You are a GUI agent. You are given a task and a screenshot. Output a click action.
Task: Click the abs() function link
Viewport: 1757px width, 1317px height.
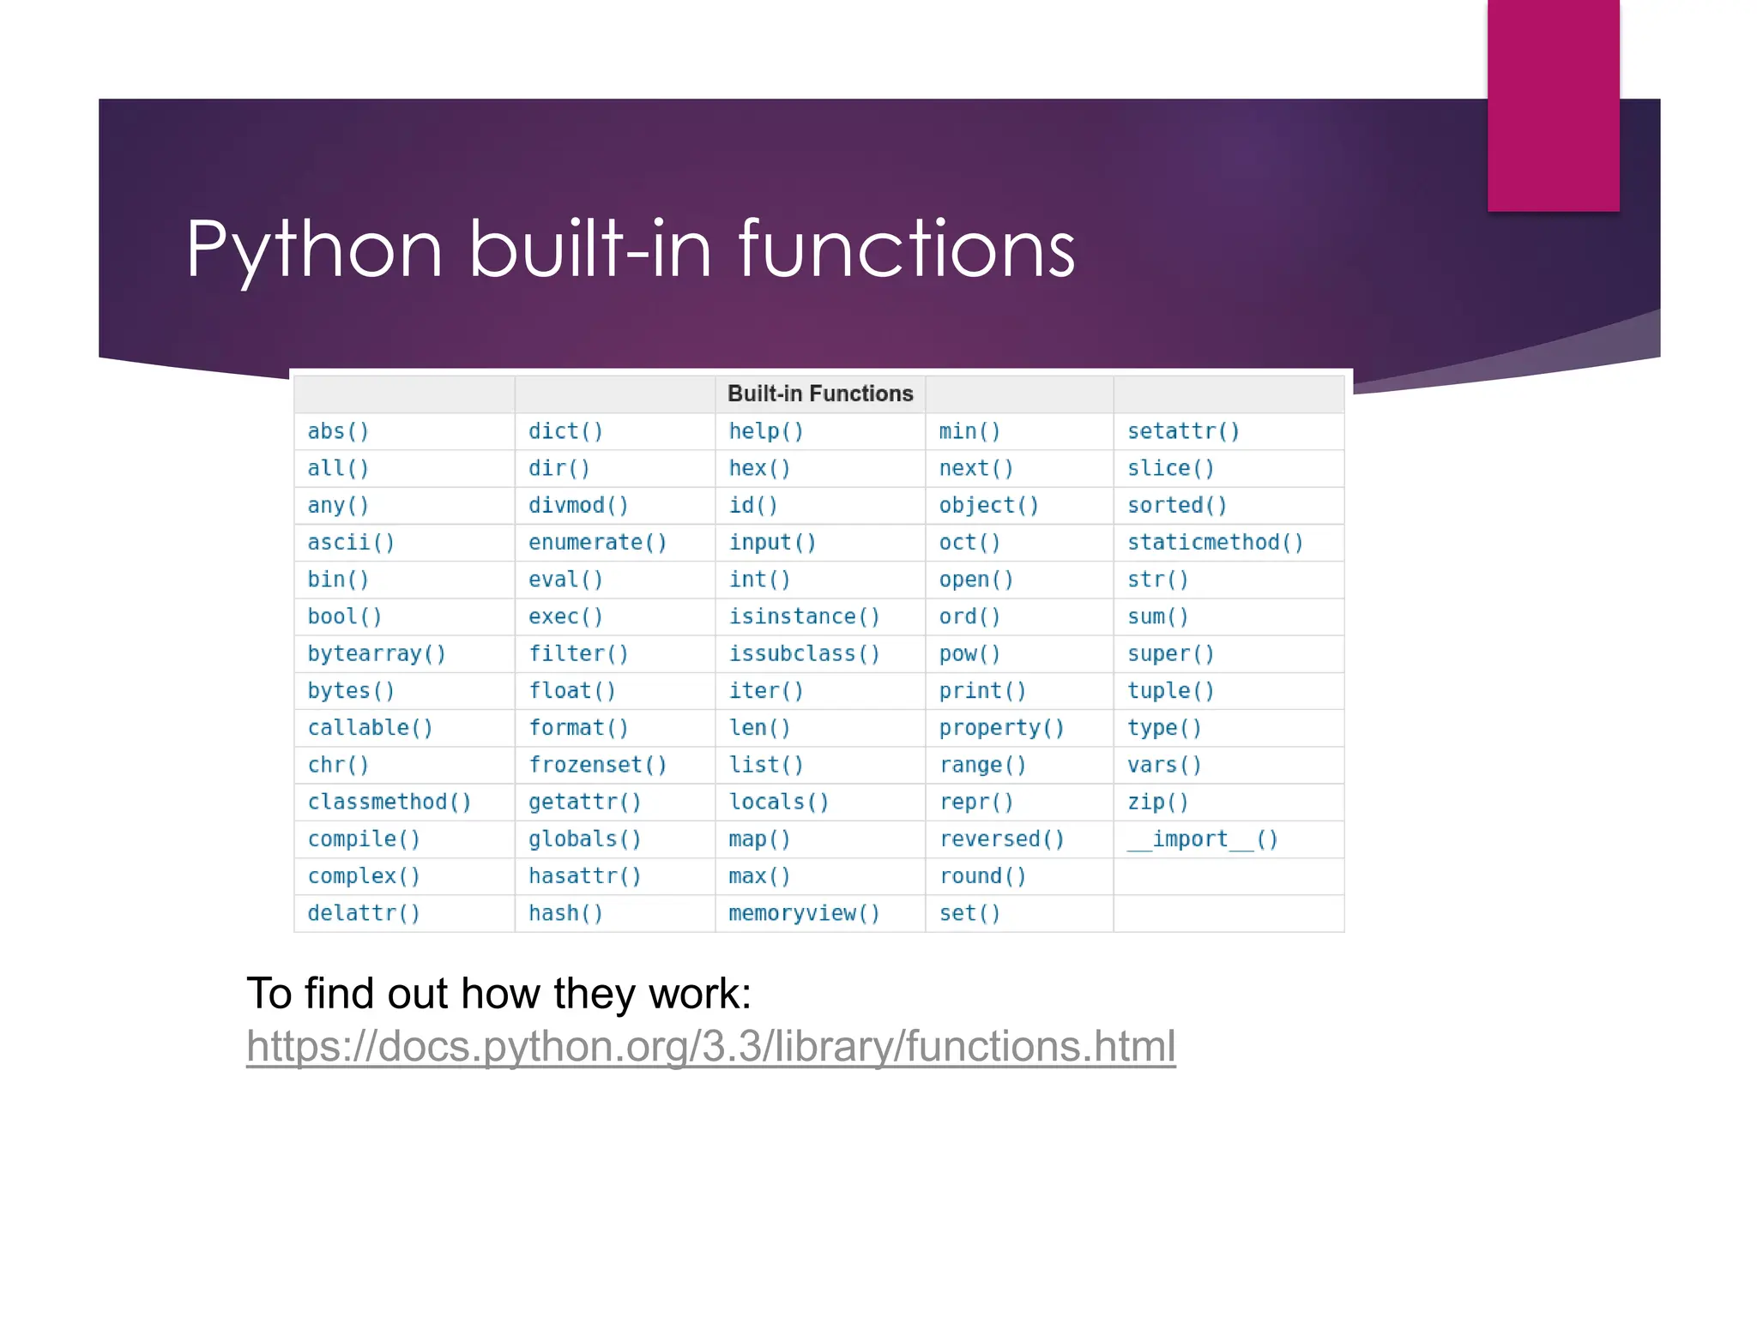tap(338, 431)
